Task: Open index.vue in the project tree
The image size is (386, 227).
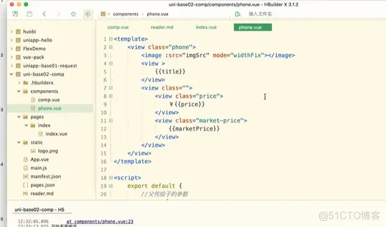Action: (56, 134)
